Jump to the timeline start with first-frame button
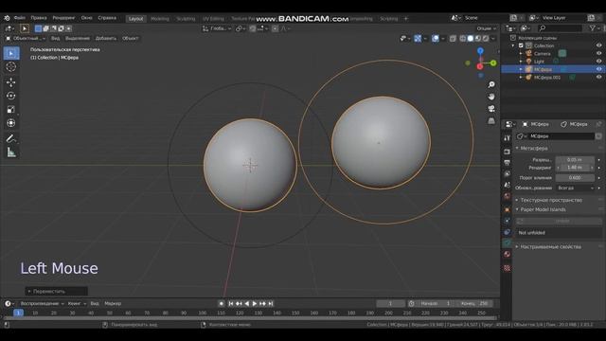 pos(231,304)
